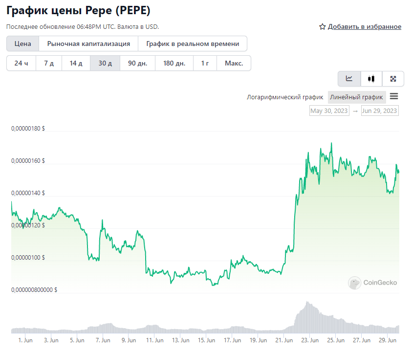
Task: Select the 180 дн. time range
Action: click(174, 63)
